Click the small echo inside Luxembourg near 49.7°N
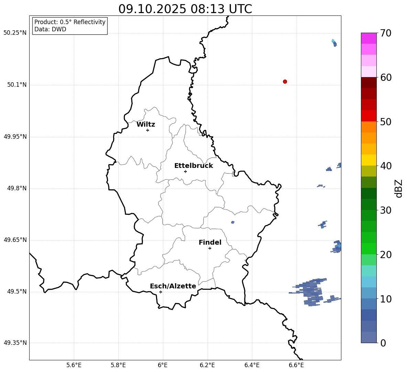This screenshot has width=407, height=372. tap(233, 222)
